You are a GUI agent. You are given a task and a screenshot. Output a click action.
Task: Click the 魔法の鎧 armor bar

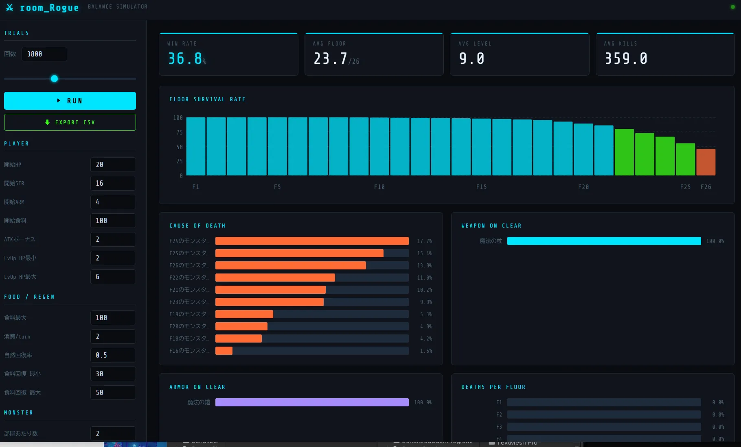point(312,402)
